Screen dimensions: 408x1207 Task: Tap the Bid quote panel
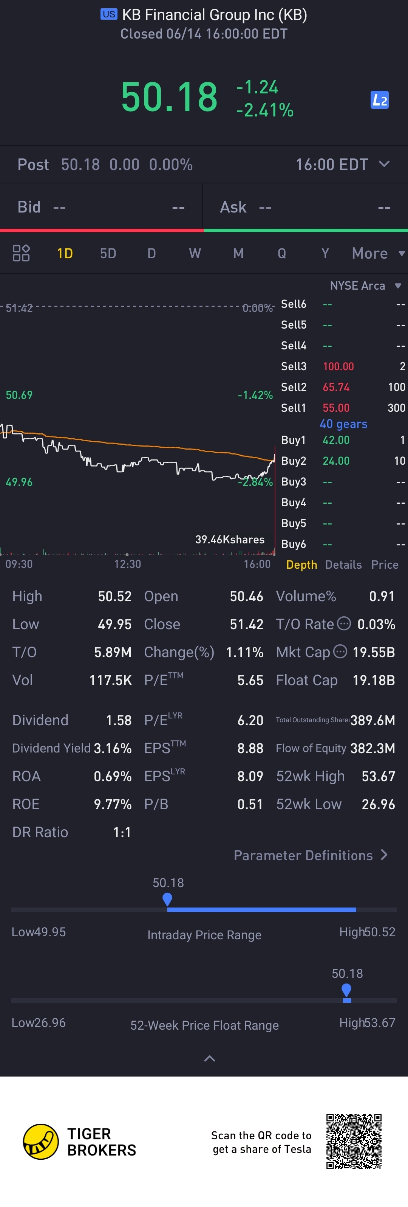coord(101,206)
